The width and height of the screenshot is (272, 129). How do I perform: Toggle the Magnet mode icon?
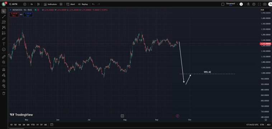(x=4, y=69)
